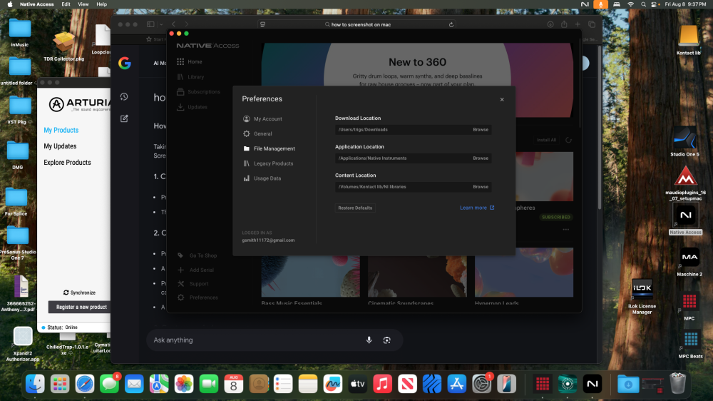Select Native Access desktop icon
Image resolution: width=713 pixels, height=401 pixels.
click(x=685, y=219)
